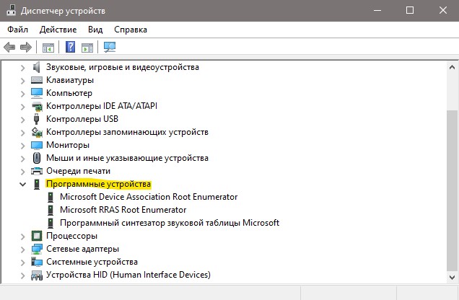Select Программный синтезатор звуковой таблицы Microsoft
The image size is (459, 300).
(170, 223)
